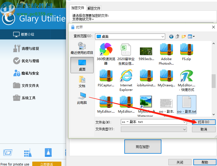This screenshot has height=166, width=217.
Task: Click the 打开(O) button
Action: point(204,122)
